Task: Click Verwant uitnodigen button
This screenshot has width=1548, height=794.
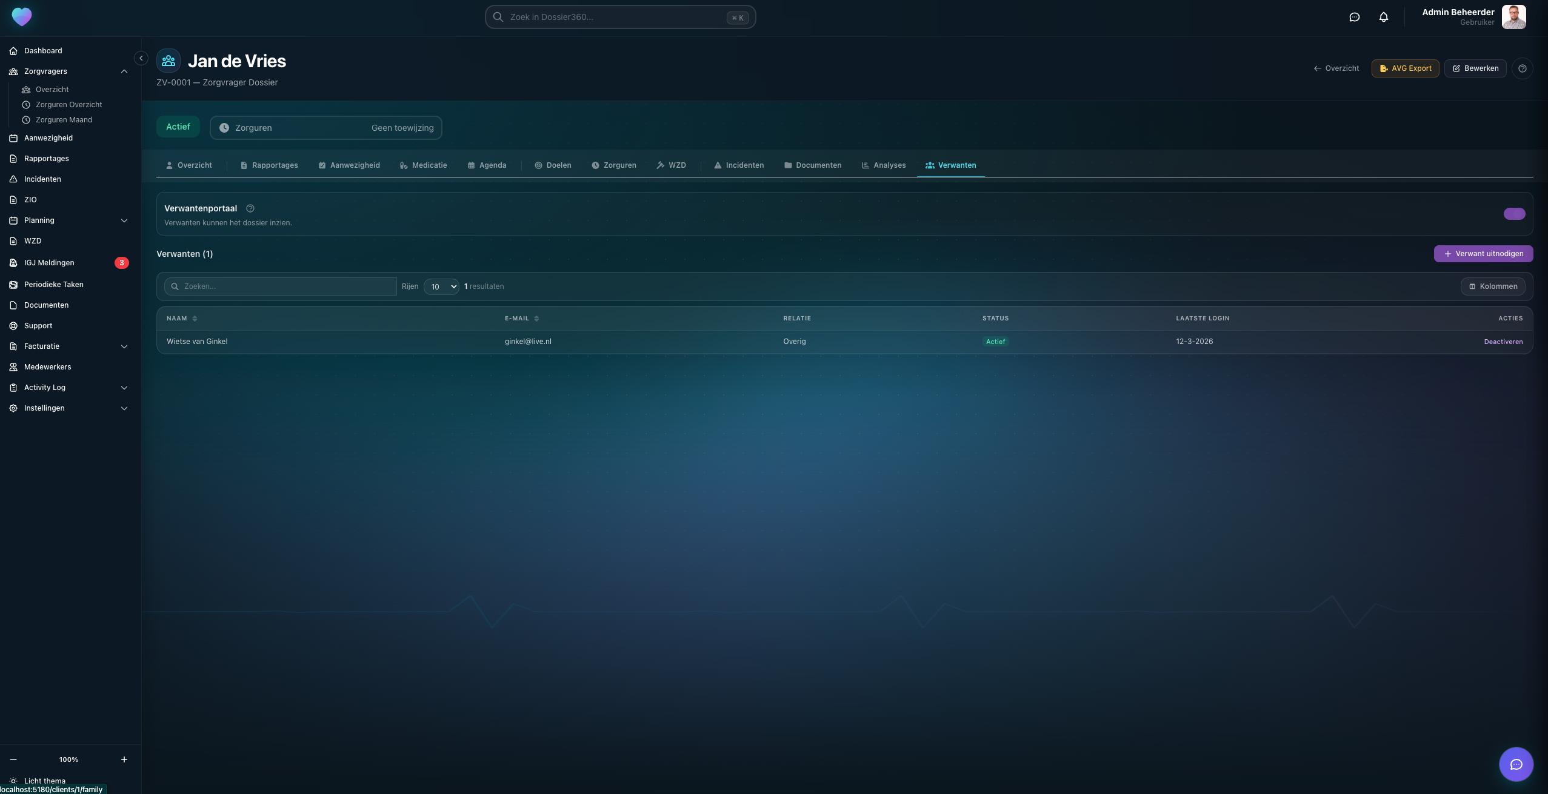Action: 1483,254
